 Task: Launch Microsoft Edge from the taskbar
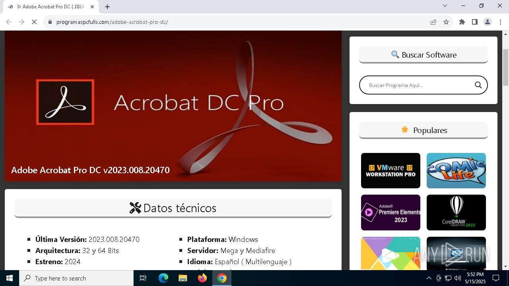coord(163,278)
